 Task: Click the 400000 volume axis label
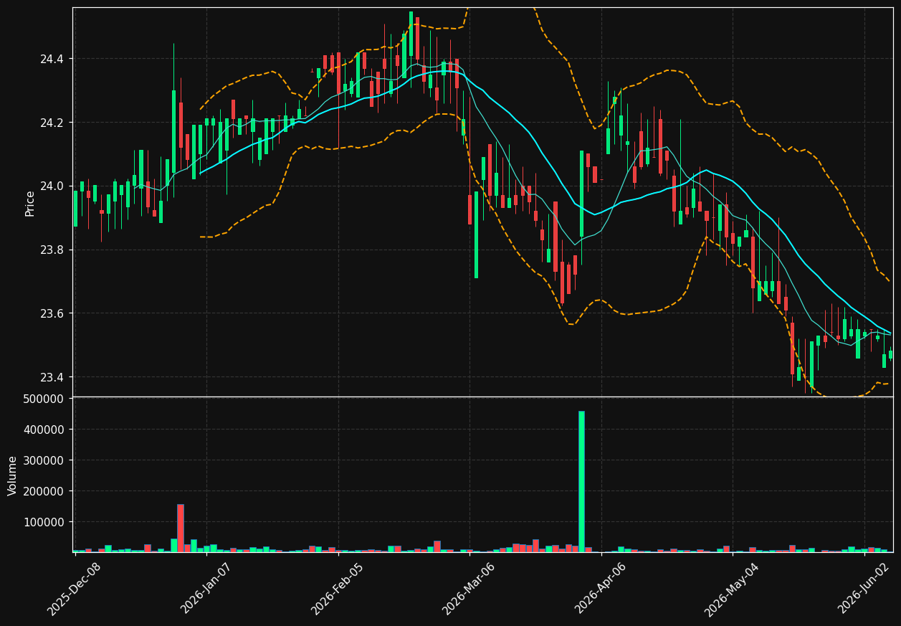coord(44,430)
